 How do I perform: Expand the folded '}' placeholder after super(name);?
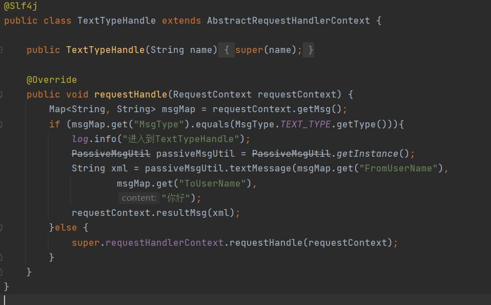pyautogui.click(x=309, y=50)
